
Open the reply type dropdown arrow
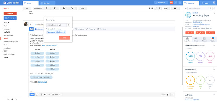[x=31, y=24]
